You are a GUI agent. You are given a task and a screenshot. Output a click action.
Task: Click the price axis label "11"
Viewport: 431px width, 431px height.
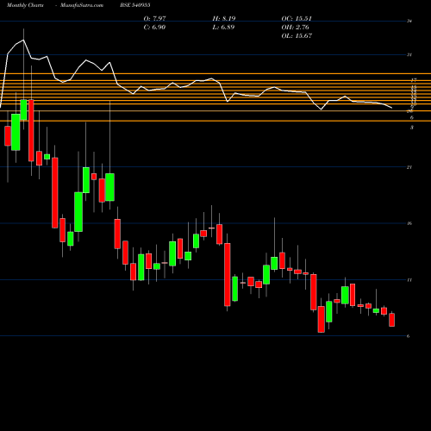coord(409,280)
